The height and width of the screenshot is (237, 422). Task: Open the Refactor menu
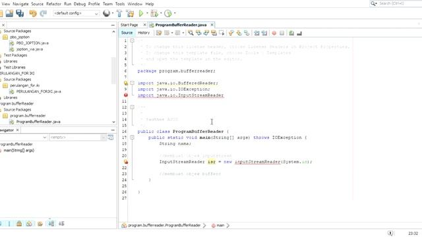53,4
